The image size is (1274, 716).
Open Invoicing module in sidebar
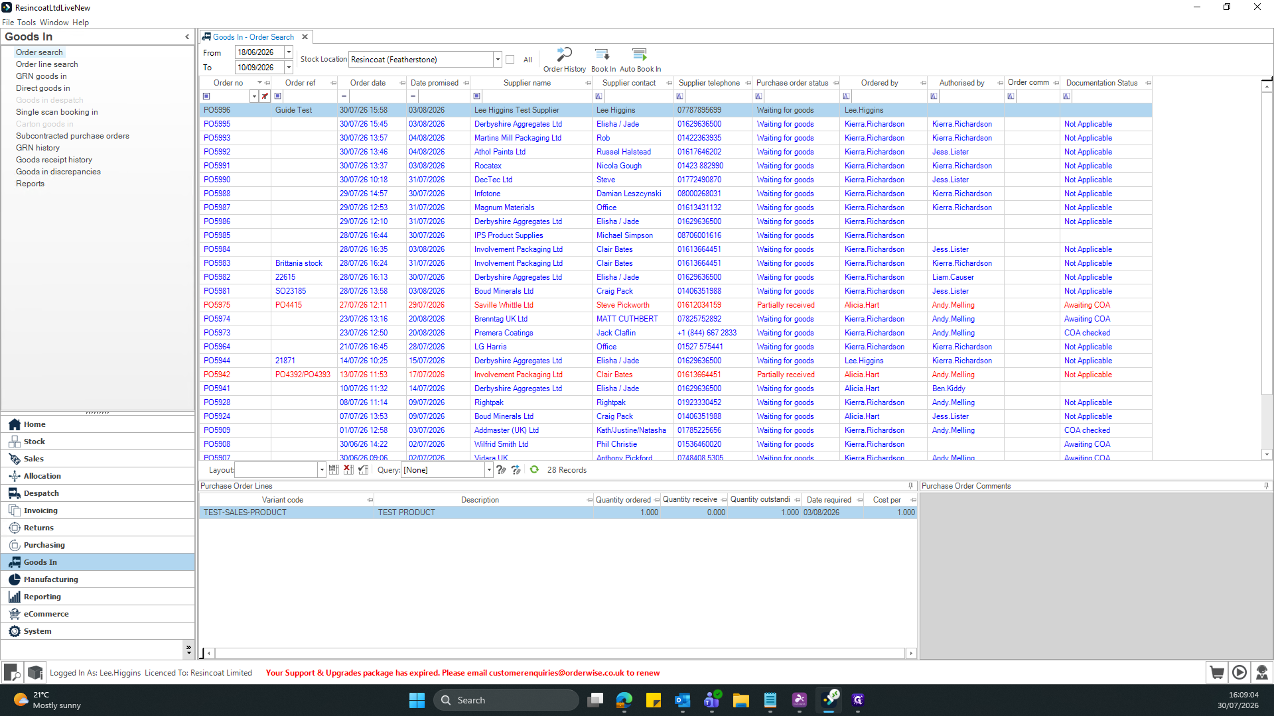[x=98, y=510]
